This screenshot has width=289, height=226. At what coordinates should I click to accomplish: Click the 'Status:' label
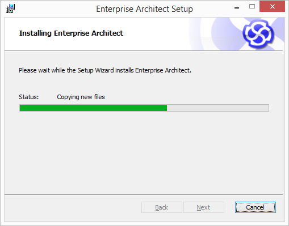pos(29,97)
